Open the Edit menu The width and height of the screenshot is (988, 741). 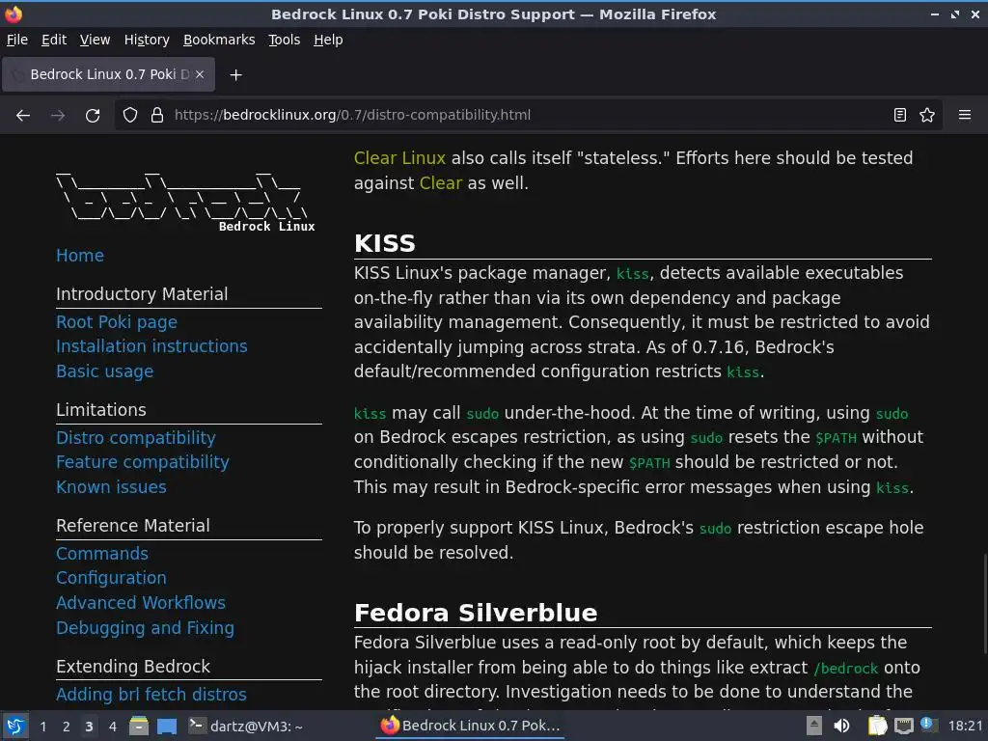pos(54,40)
